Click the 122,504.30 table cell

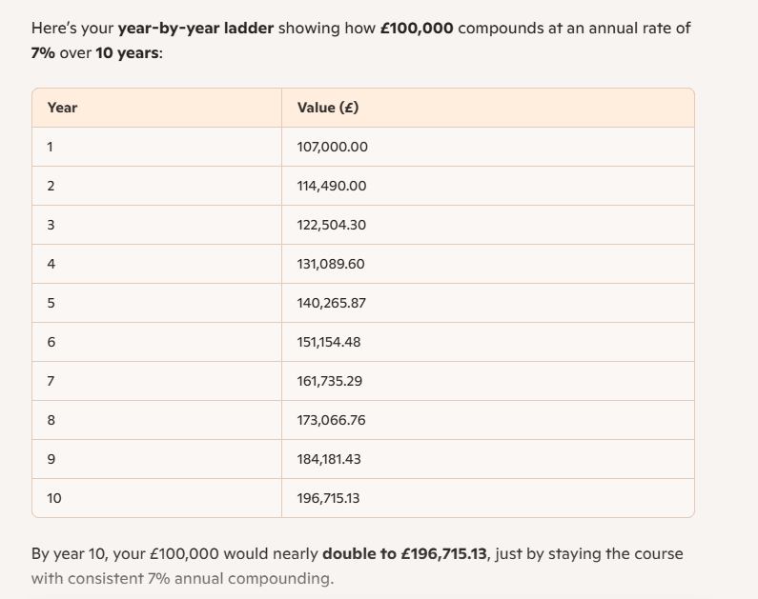332,225
